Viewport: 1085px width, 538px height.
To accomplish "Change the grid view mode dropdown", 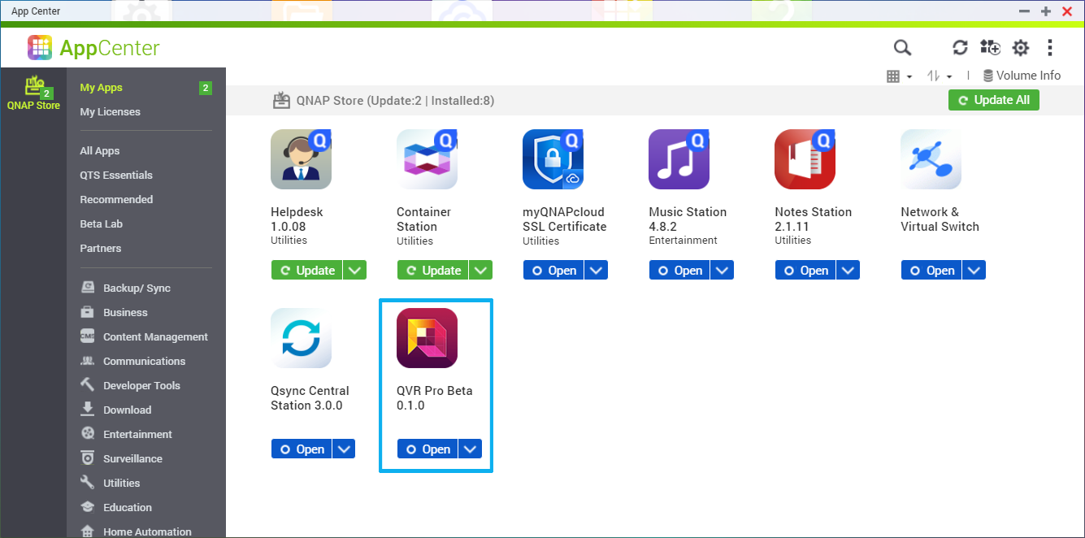I will [899, 76].
